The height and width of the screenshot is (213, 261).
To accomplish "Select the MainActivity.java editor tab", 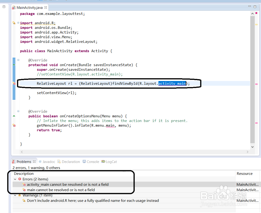I will [30, 8].
